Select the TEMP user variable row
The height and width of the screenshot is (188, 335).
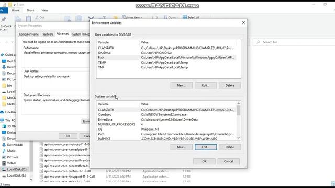click(166, 63)
